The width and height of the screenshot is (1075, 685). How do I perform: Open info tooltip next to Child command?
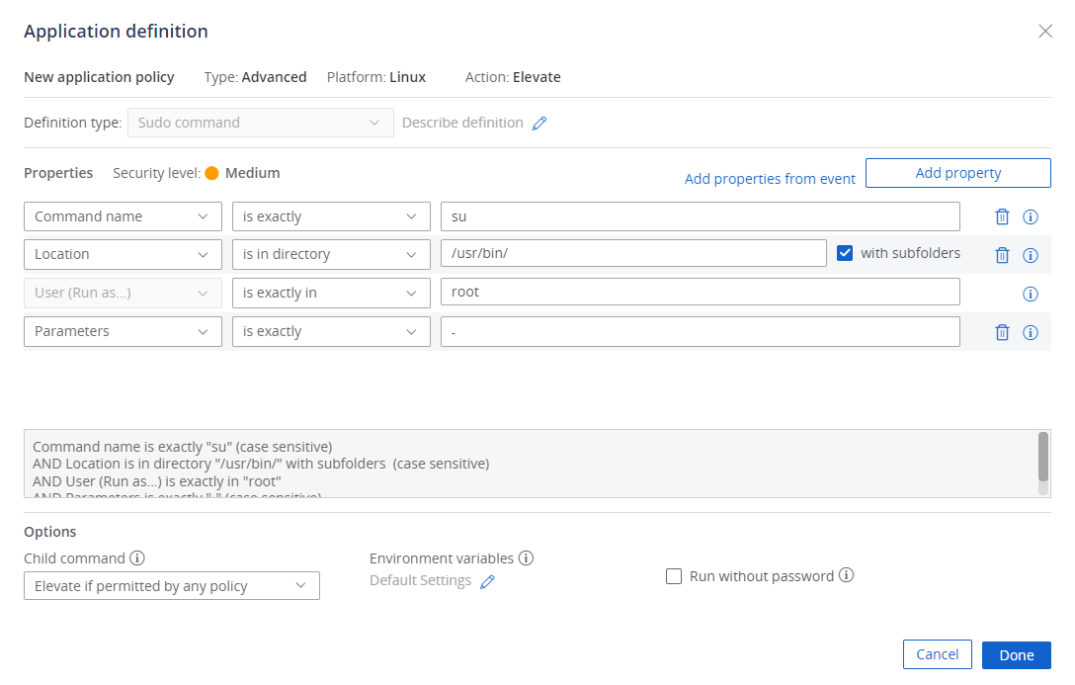(x=135, y=558)
